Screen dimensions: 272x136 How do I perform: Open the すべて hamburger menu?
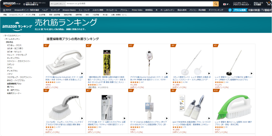[x=7, y=10]
